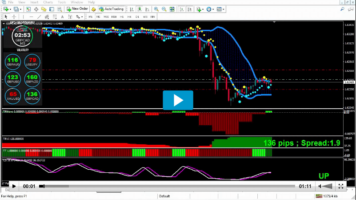Open the Navigator panel (star folder icon)
Viewport: 356px width, 200px height.
click(x=44, y=9)
